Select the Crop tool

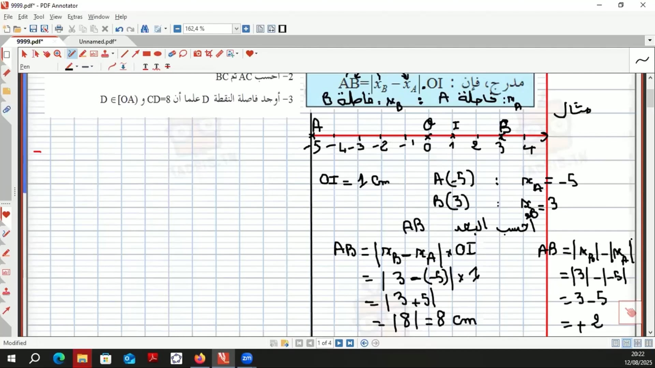click(x=208, y=53)
